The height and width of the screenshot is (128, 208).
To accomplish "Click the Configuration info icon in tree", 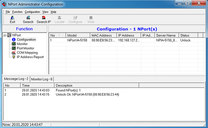I will [14, 40].
